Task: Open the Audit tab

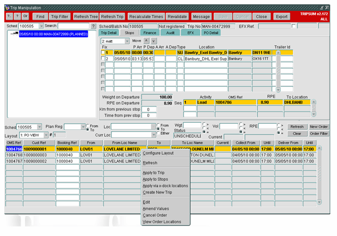Action: tap(170, 33)
